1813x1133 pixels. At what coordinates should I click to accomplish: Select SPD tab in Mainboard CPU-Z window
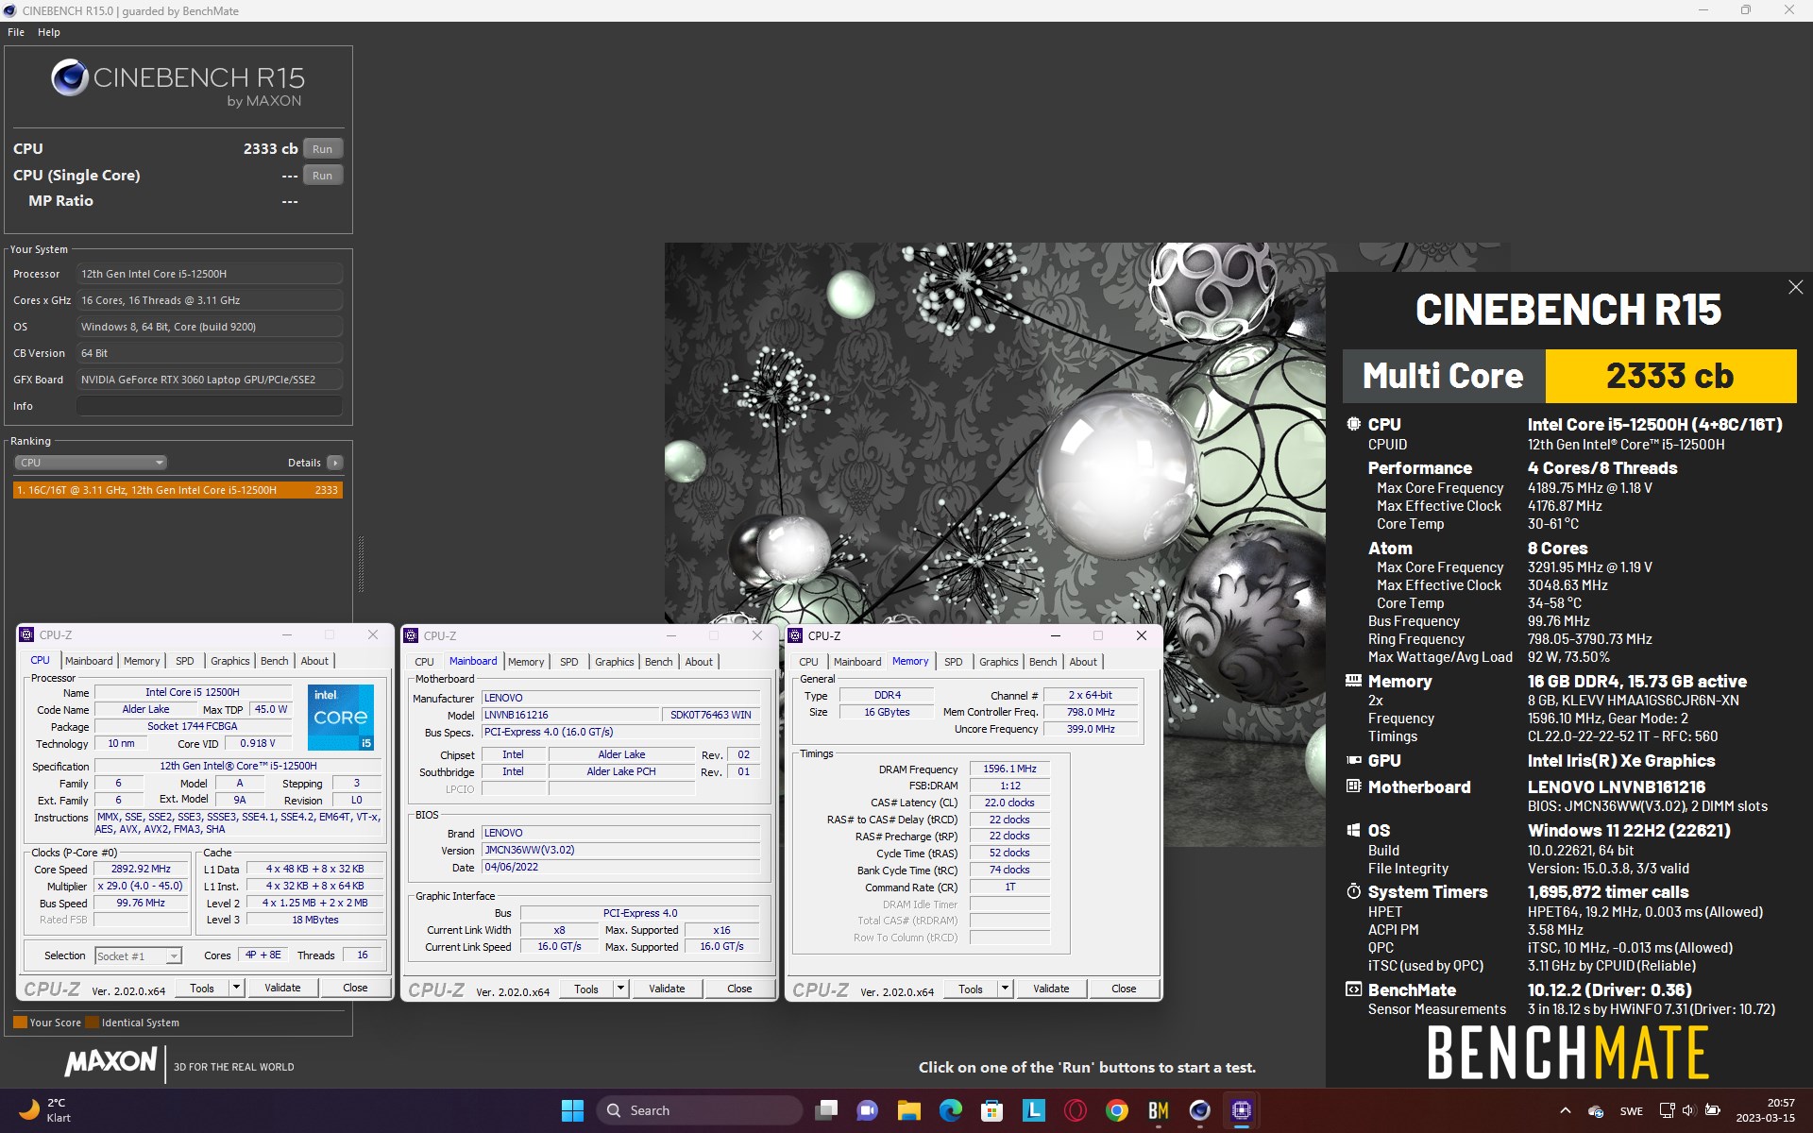coord(569,662)
